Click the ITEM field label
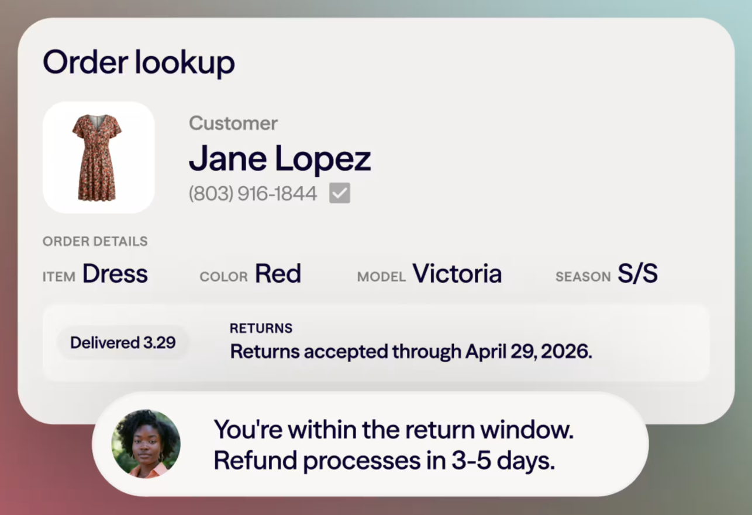The height and width of the screenshot is (515, 752). (59, 277)
